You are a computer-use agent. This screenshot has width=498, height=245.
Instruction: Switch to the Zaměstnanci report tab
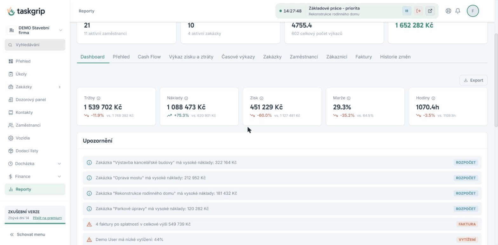(x=304, y=57)
